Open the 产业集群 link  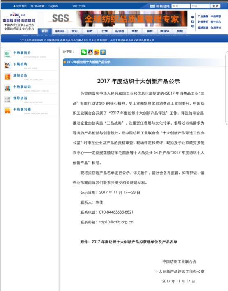click(x=203, y=16)
